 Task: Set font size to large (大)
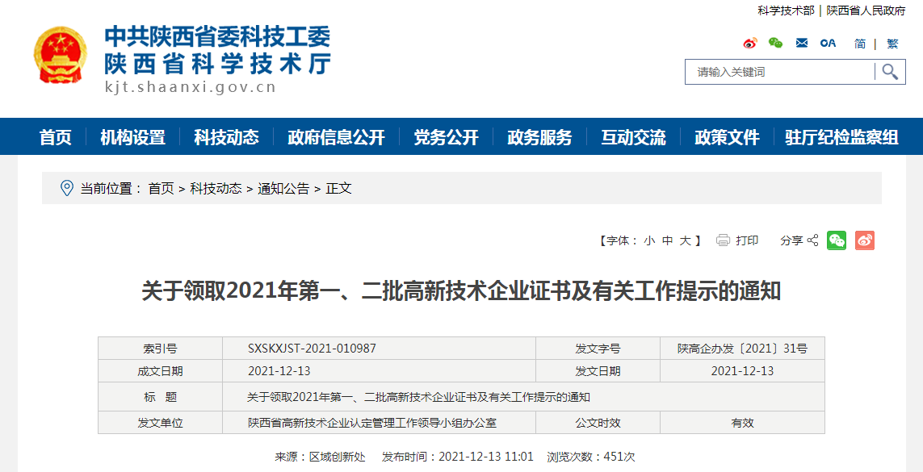coord(685,240)
